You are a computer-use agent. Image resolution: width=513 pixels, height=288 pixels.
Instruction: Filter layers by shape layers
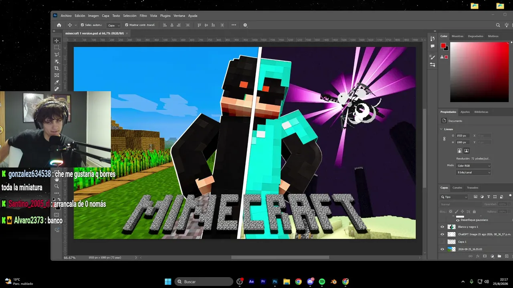(x=495, y=197)
